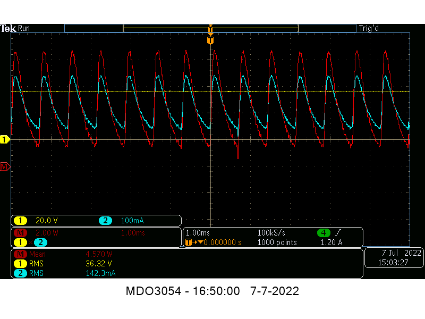
Task: Click the orange trigger position marker T
Action: 210,40
